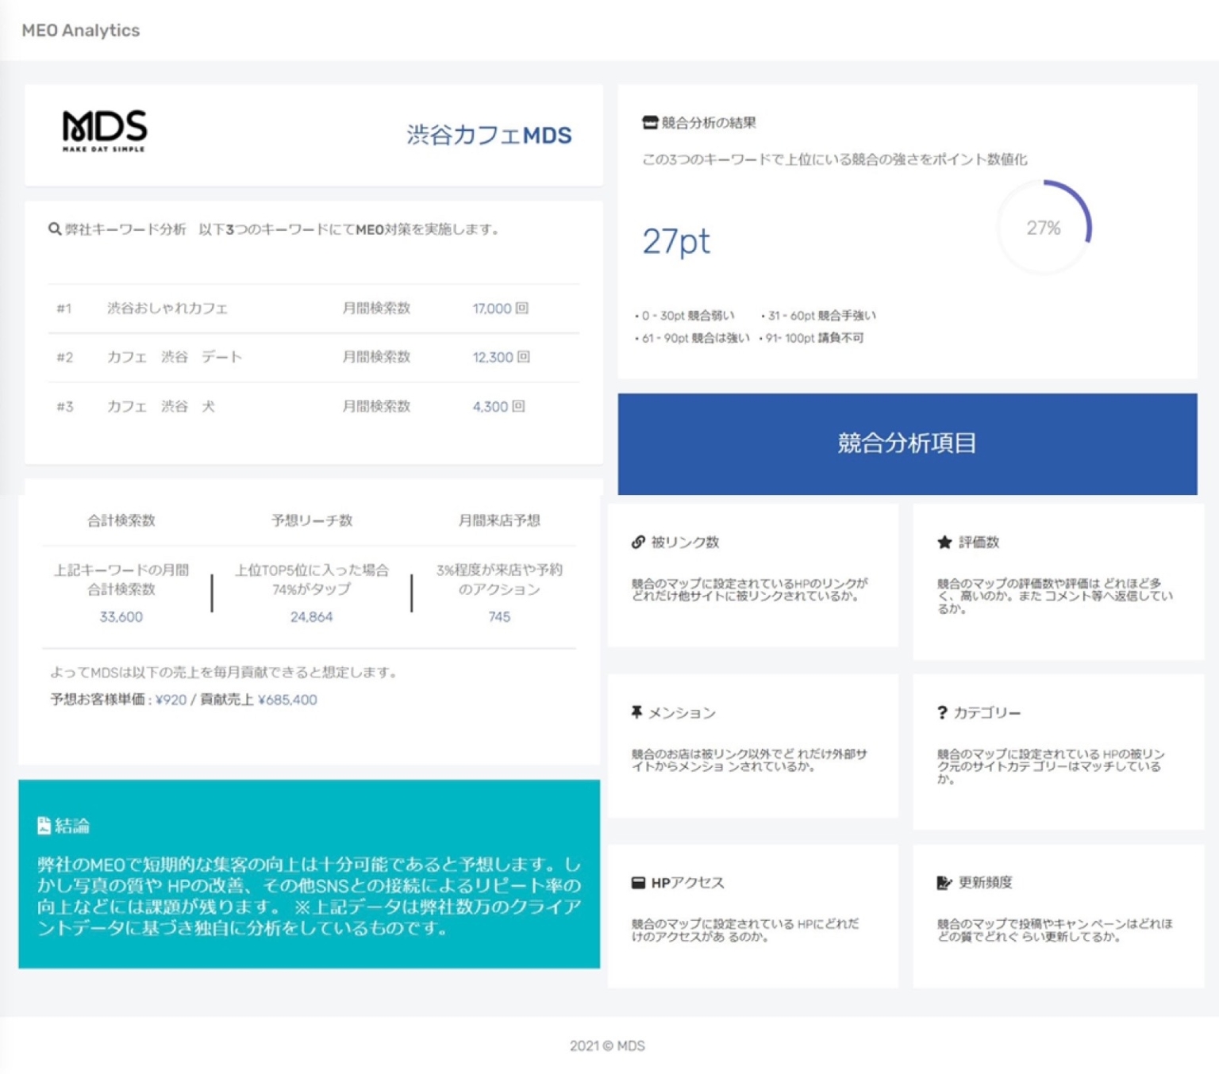Screen dimensions: 1219x1074
Task: Open the MEO Analytics menu item
Action: click(x=80, y=31)
